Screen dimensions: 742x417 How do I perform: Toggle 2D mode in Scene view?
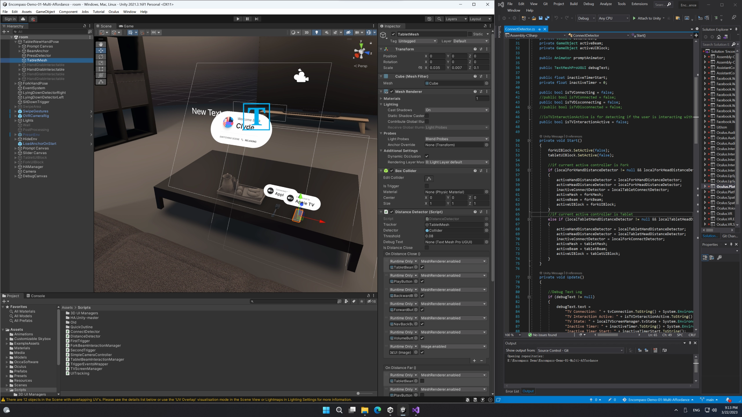306,32
